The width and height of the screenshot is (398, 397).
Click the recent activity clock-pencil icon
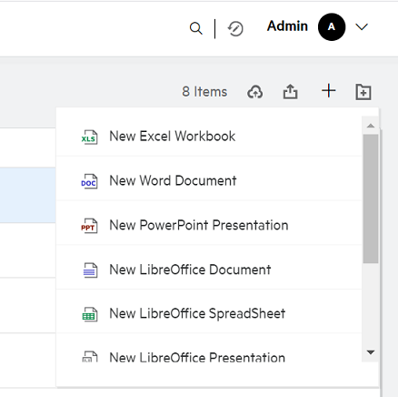(235, 28)
